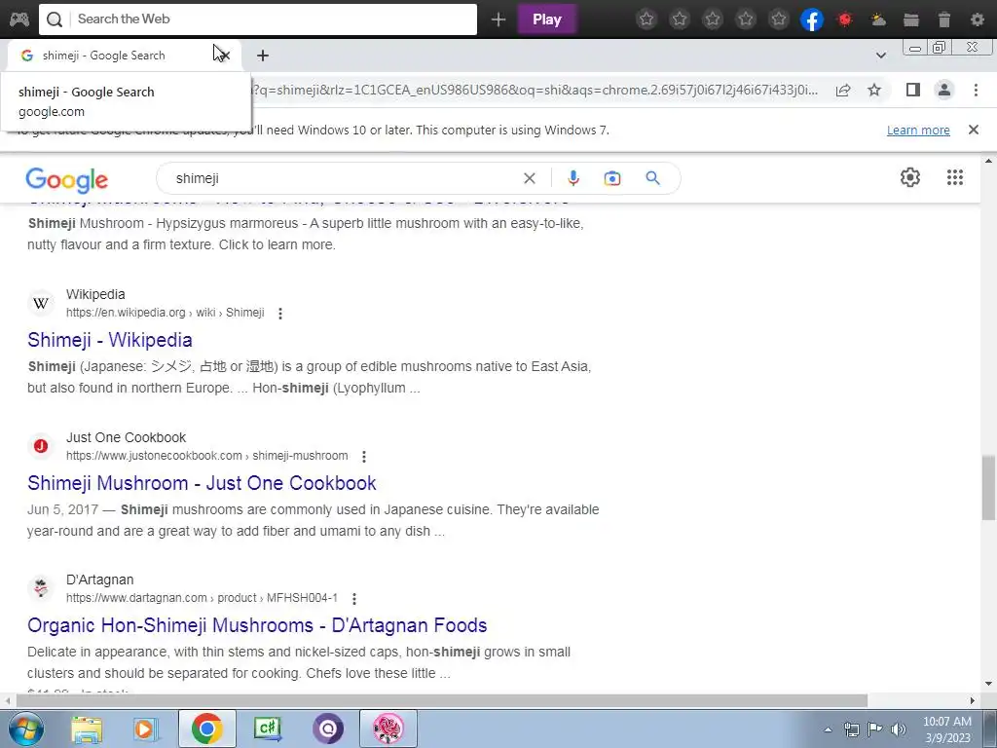The height and width of the screenshot is (748, 997).
Task: Open a new Chrome tab
Action: [x=263, y=56]
